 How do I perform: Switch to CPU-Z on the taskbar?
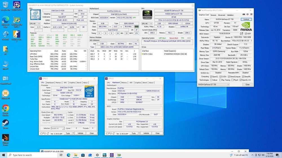pos(112,155)
